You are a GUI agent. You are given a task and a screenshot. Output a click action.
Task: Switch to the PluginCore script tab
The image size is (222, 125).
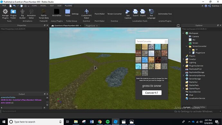tap(90, 26)
